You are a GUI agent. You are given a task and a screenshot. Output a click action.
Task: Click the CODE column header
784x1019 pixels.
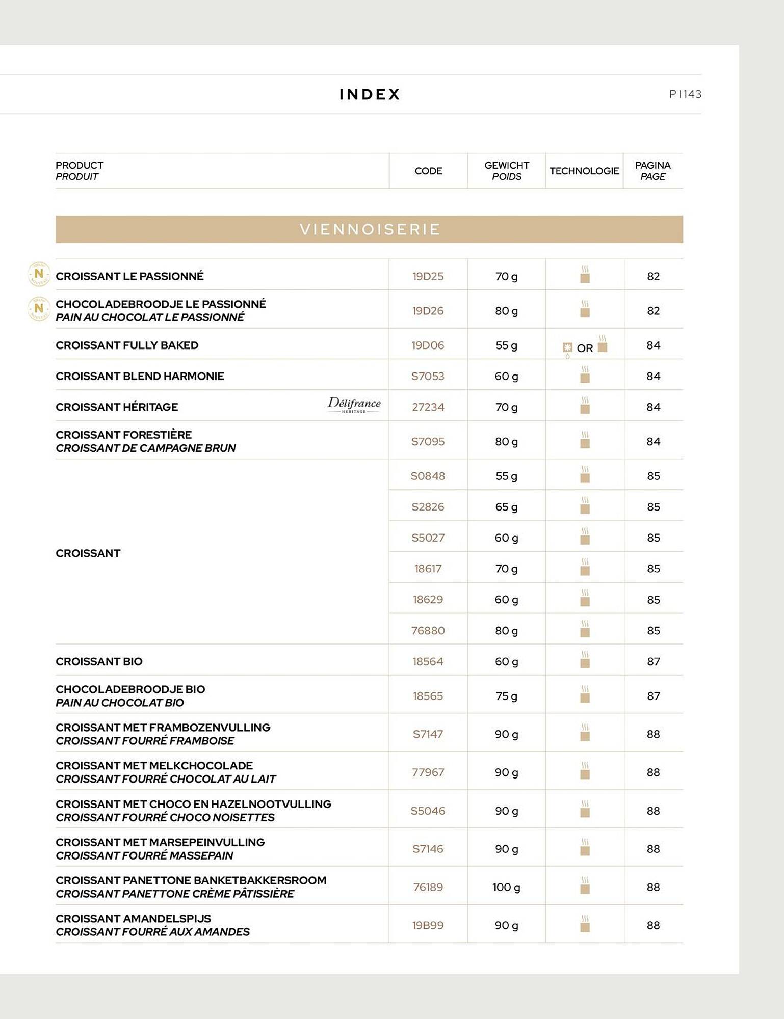(x=428, y=171)
